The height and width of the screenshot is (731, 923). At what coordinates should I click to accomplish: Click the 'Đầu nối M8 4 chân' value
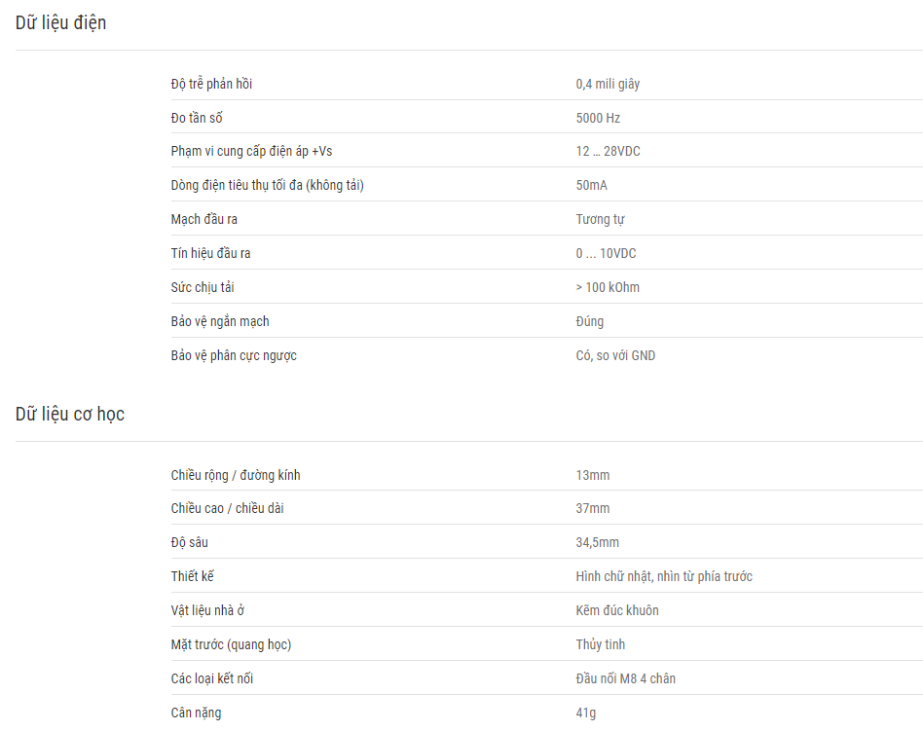coord(625,678)
